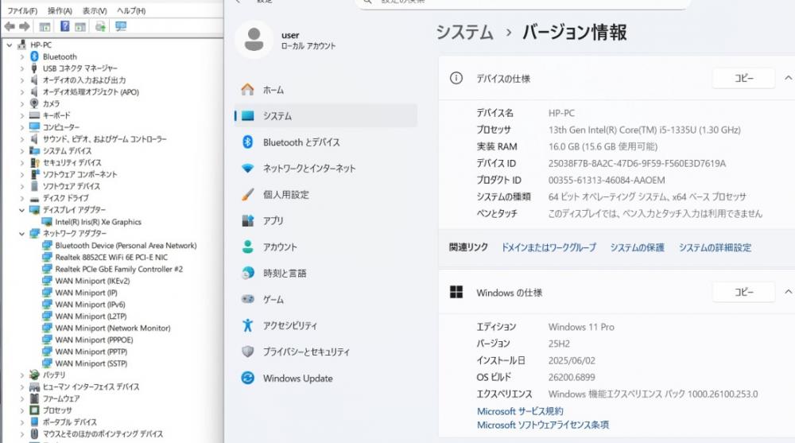795x443 pixels.
Task: Open the 表示(V) menu
Action: coord(95,10)
